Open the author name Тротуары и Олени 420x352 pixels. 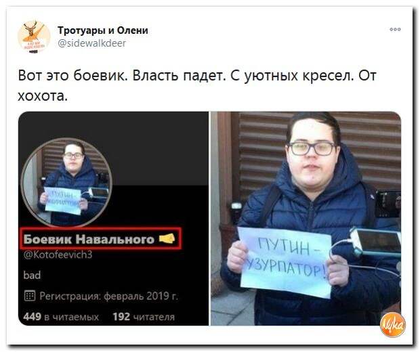click(103, 30)
